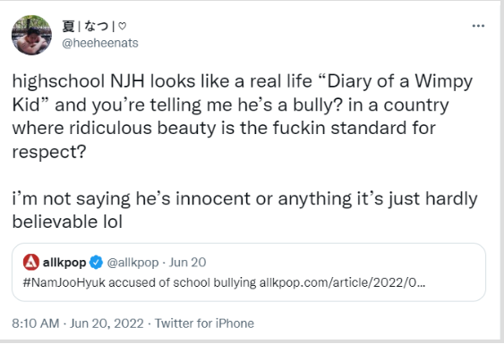
Task: Open the tweet's three-dot more options menu
Action: click(x=478, y=26)
